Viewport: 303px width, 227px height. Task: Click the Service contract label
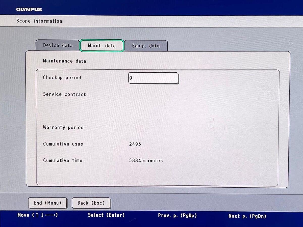coord(64,94)
